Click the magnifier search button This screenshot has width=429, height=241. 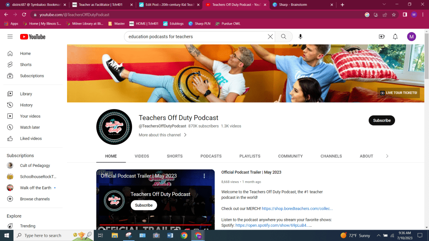point(284,37)
